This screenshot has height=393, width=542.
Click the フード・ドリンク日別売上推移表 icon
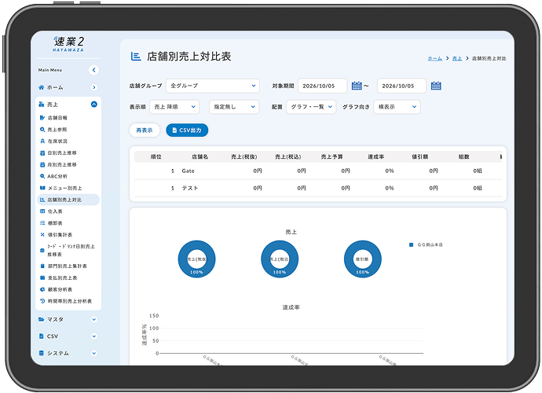[x=42, y=251]
